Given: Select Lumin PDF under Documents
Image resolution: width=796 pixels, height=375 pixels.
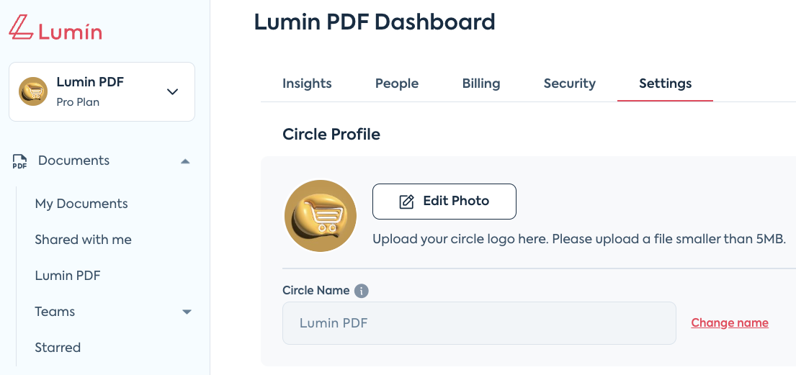Looking at the screenshot, I should [68, 276].
